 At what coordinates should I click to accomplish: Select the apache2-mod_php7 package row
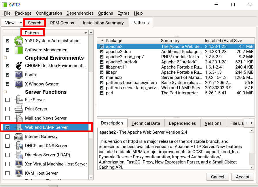point(176,57)
